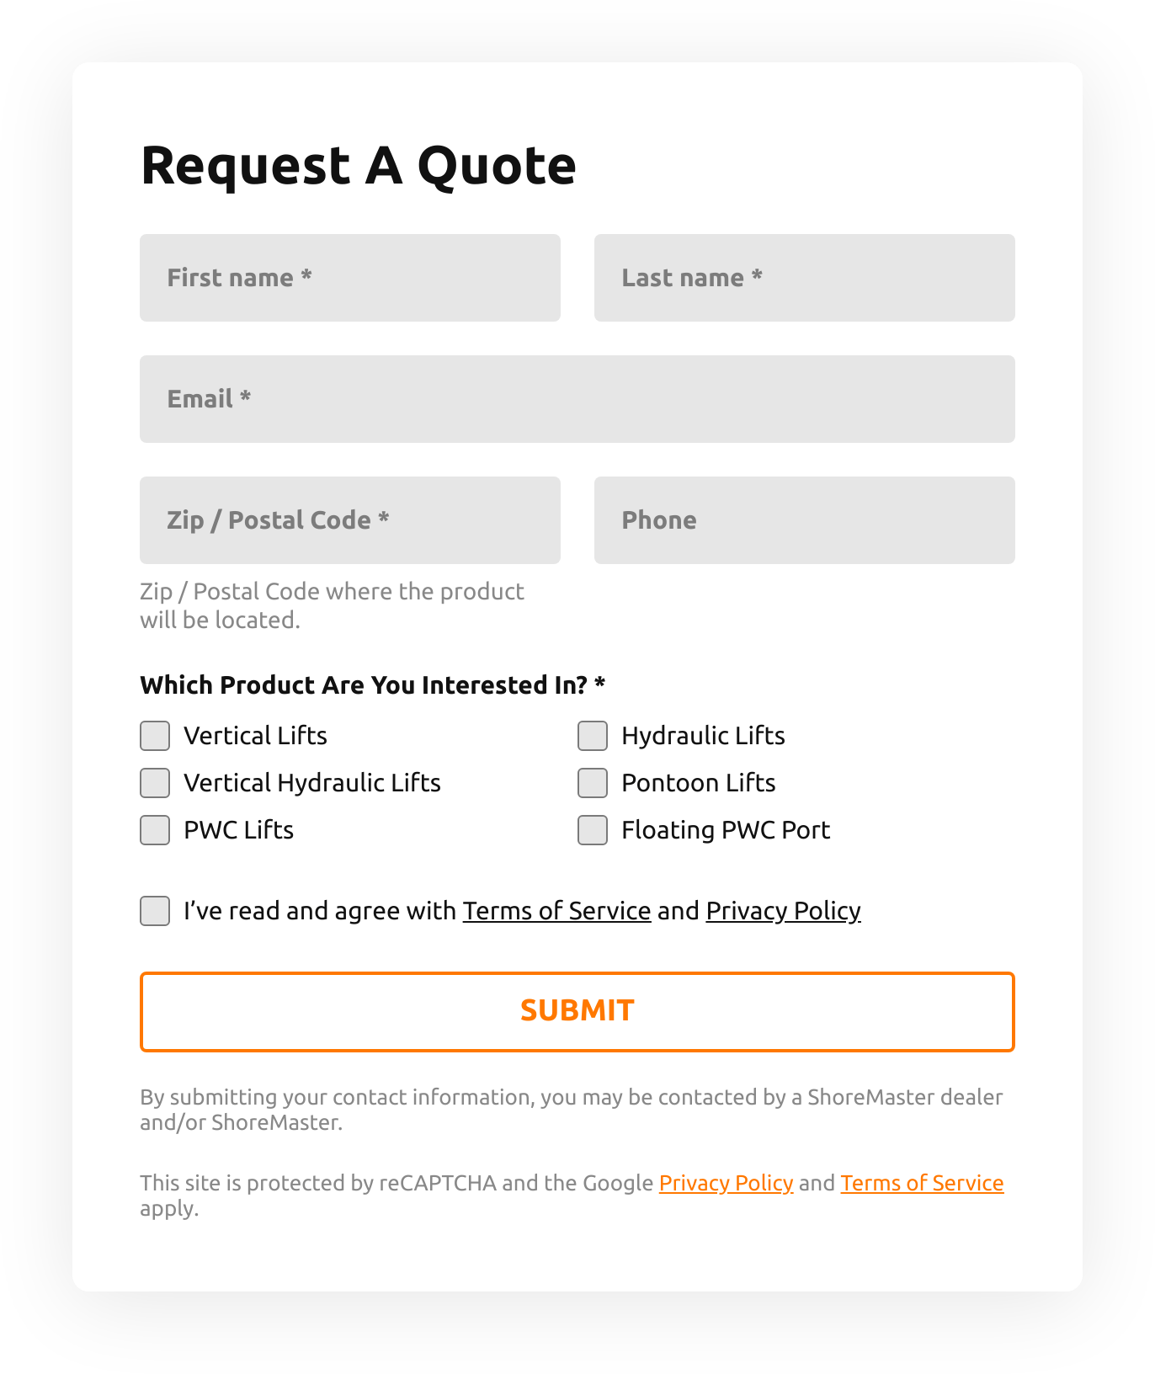Click the Vertical Lifts label text
Screen dimensions: 1155x1374
click(x=254, y=736)
